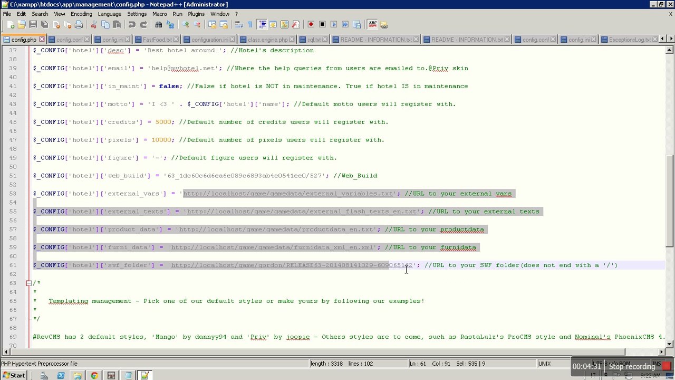Open the Function List panel icon

click(x=296, y=24)
